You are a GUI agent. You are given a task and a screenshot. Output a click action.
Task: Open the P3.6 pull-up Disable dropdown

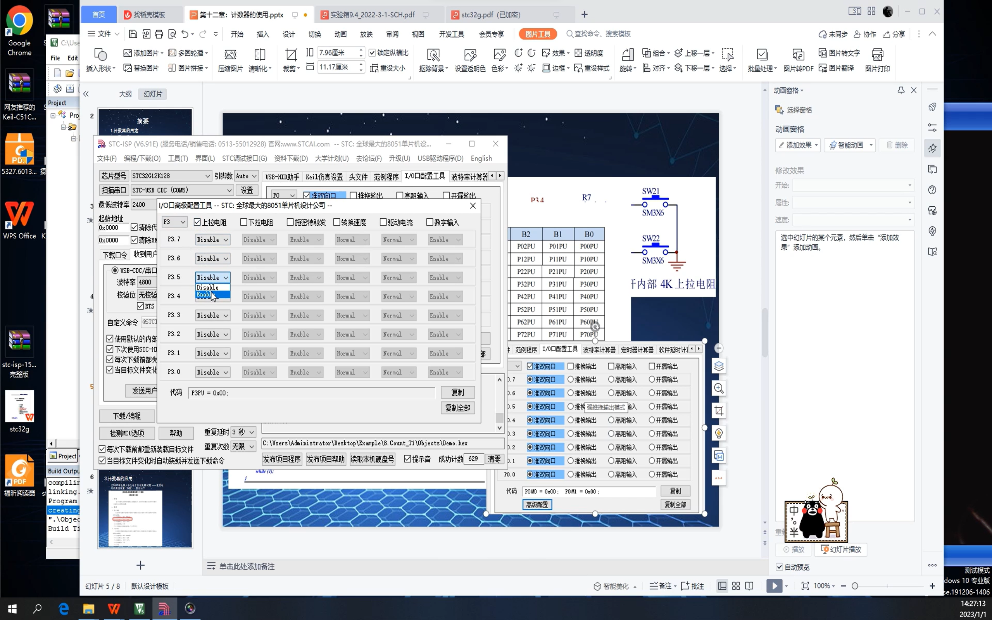click(x=212, y=258)
